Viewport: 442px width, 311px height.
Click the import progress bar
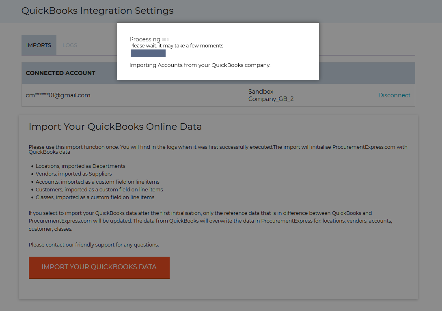[148, 53]
